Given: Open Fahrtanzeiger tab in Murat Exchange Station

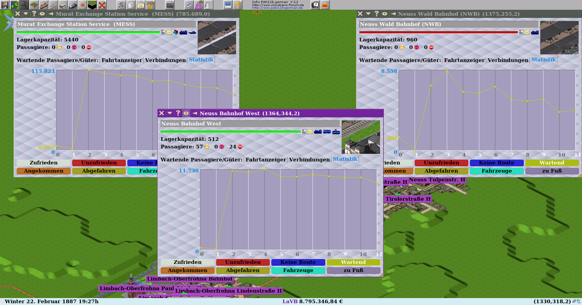Looking at the screenshot, I should [122, 60].
